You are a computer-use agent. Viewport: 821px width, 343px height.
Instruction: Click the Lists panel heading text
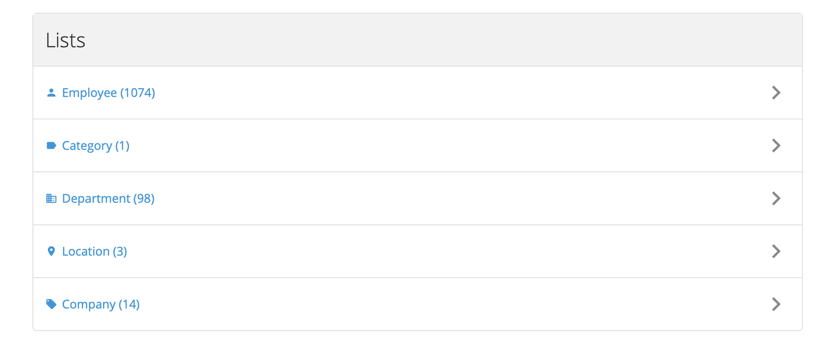click(x=66, y=40)
